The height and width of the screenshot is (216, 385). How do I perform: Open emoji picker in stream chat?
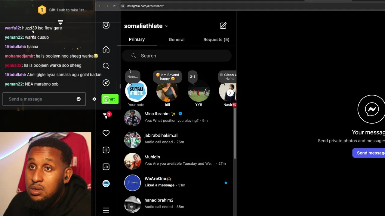point(79,99)
